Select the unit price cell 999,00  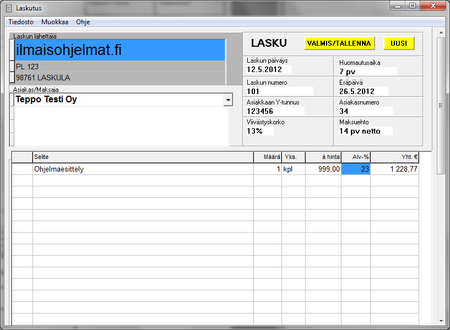click(323, 169)
